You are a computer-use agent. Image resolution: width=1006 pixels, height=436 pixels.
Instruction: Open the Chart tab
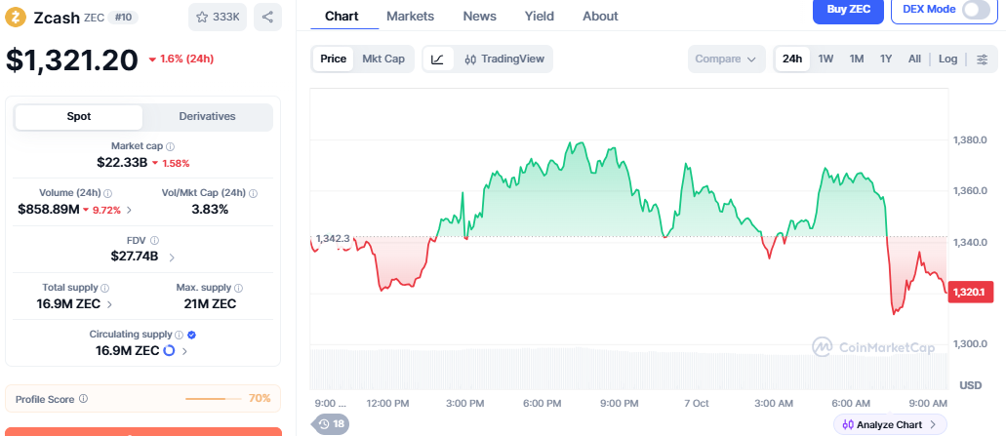point(342,16)
